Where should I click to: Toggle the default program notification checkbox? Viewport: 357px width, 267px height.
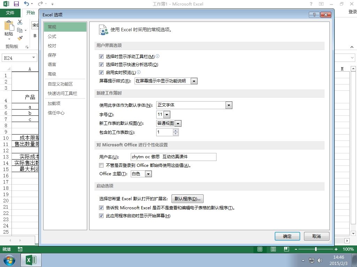tap(101, 208)
